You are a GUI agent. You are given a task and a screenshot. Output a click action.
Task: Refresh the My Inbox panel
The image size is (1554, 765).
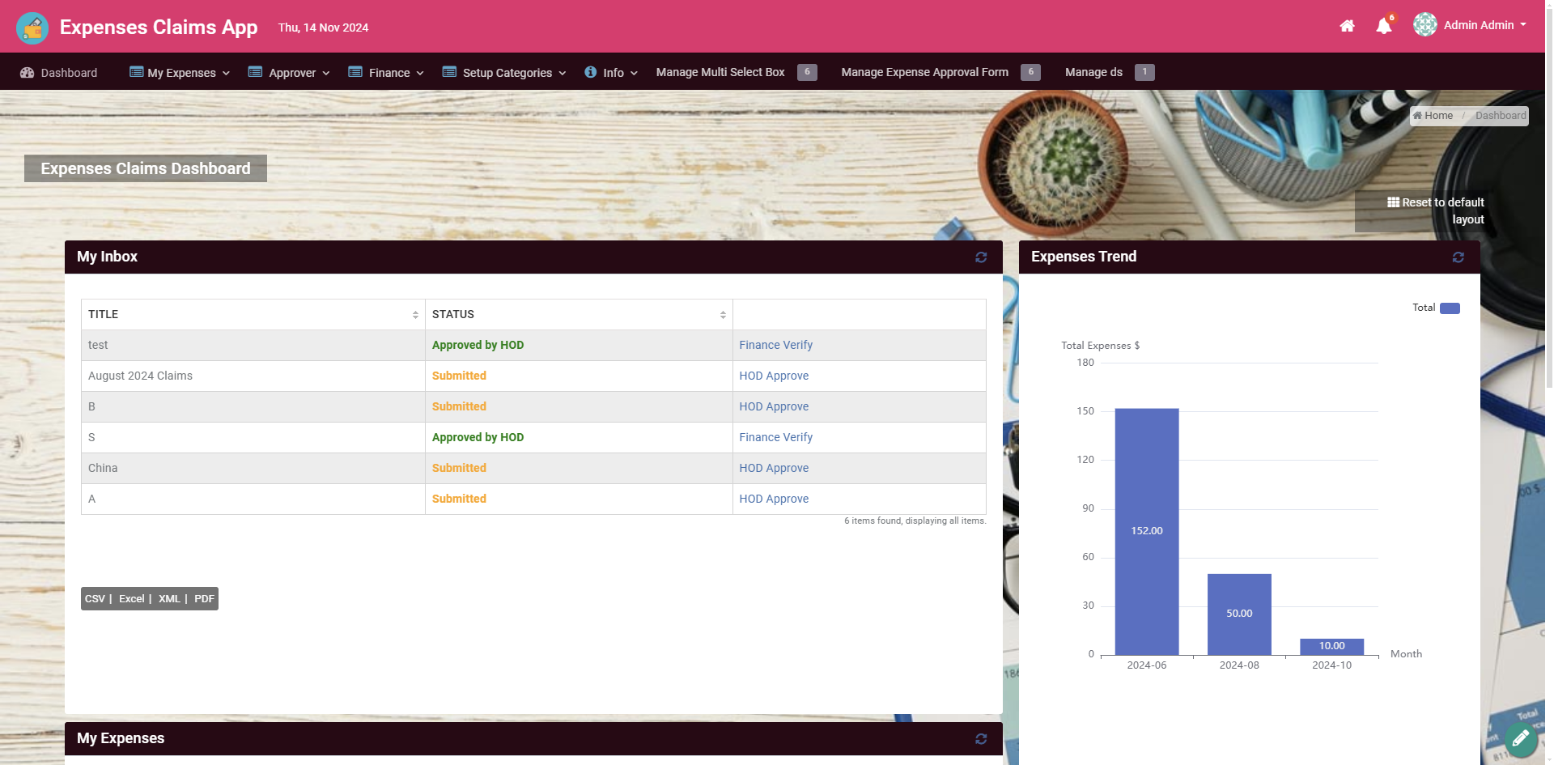coord(981,257)
